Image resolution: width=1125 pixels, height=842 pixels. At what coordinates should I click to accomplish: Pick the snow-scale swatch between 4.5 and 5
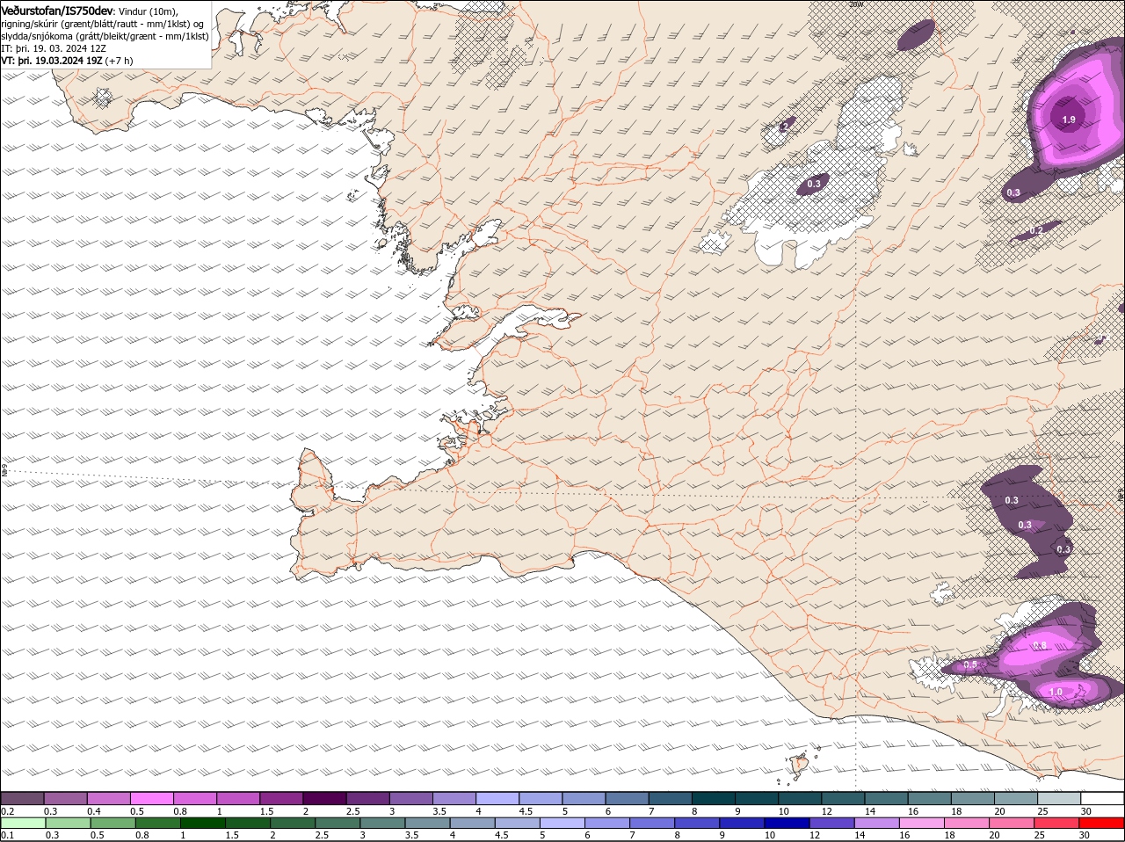(x=541, y=798)
